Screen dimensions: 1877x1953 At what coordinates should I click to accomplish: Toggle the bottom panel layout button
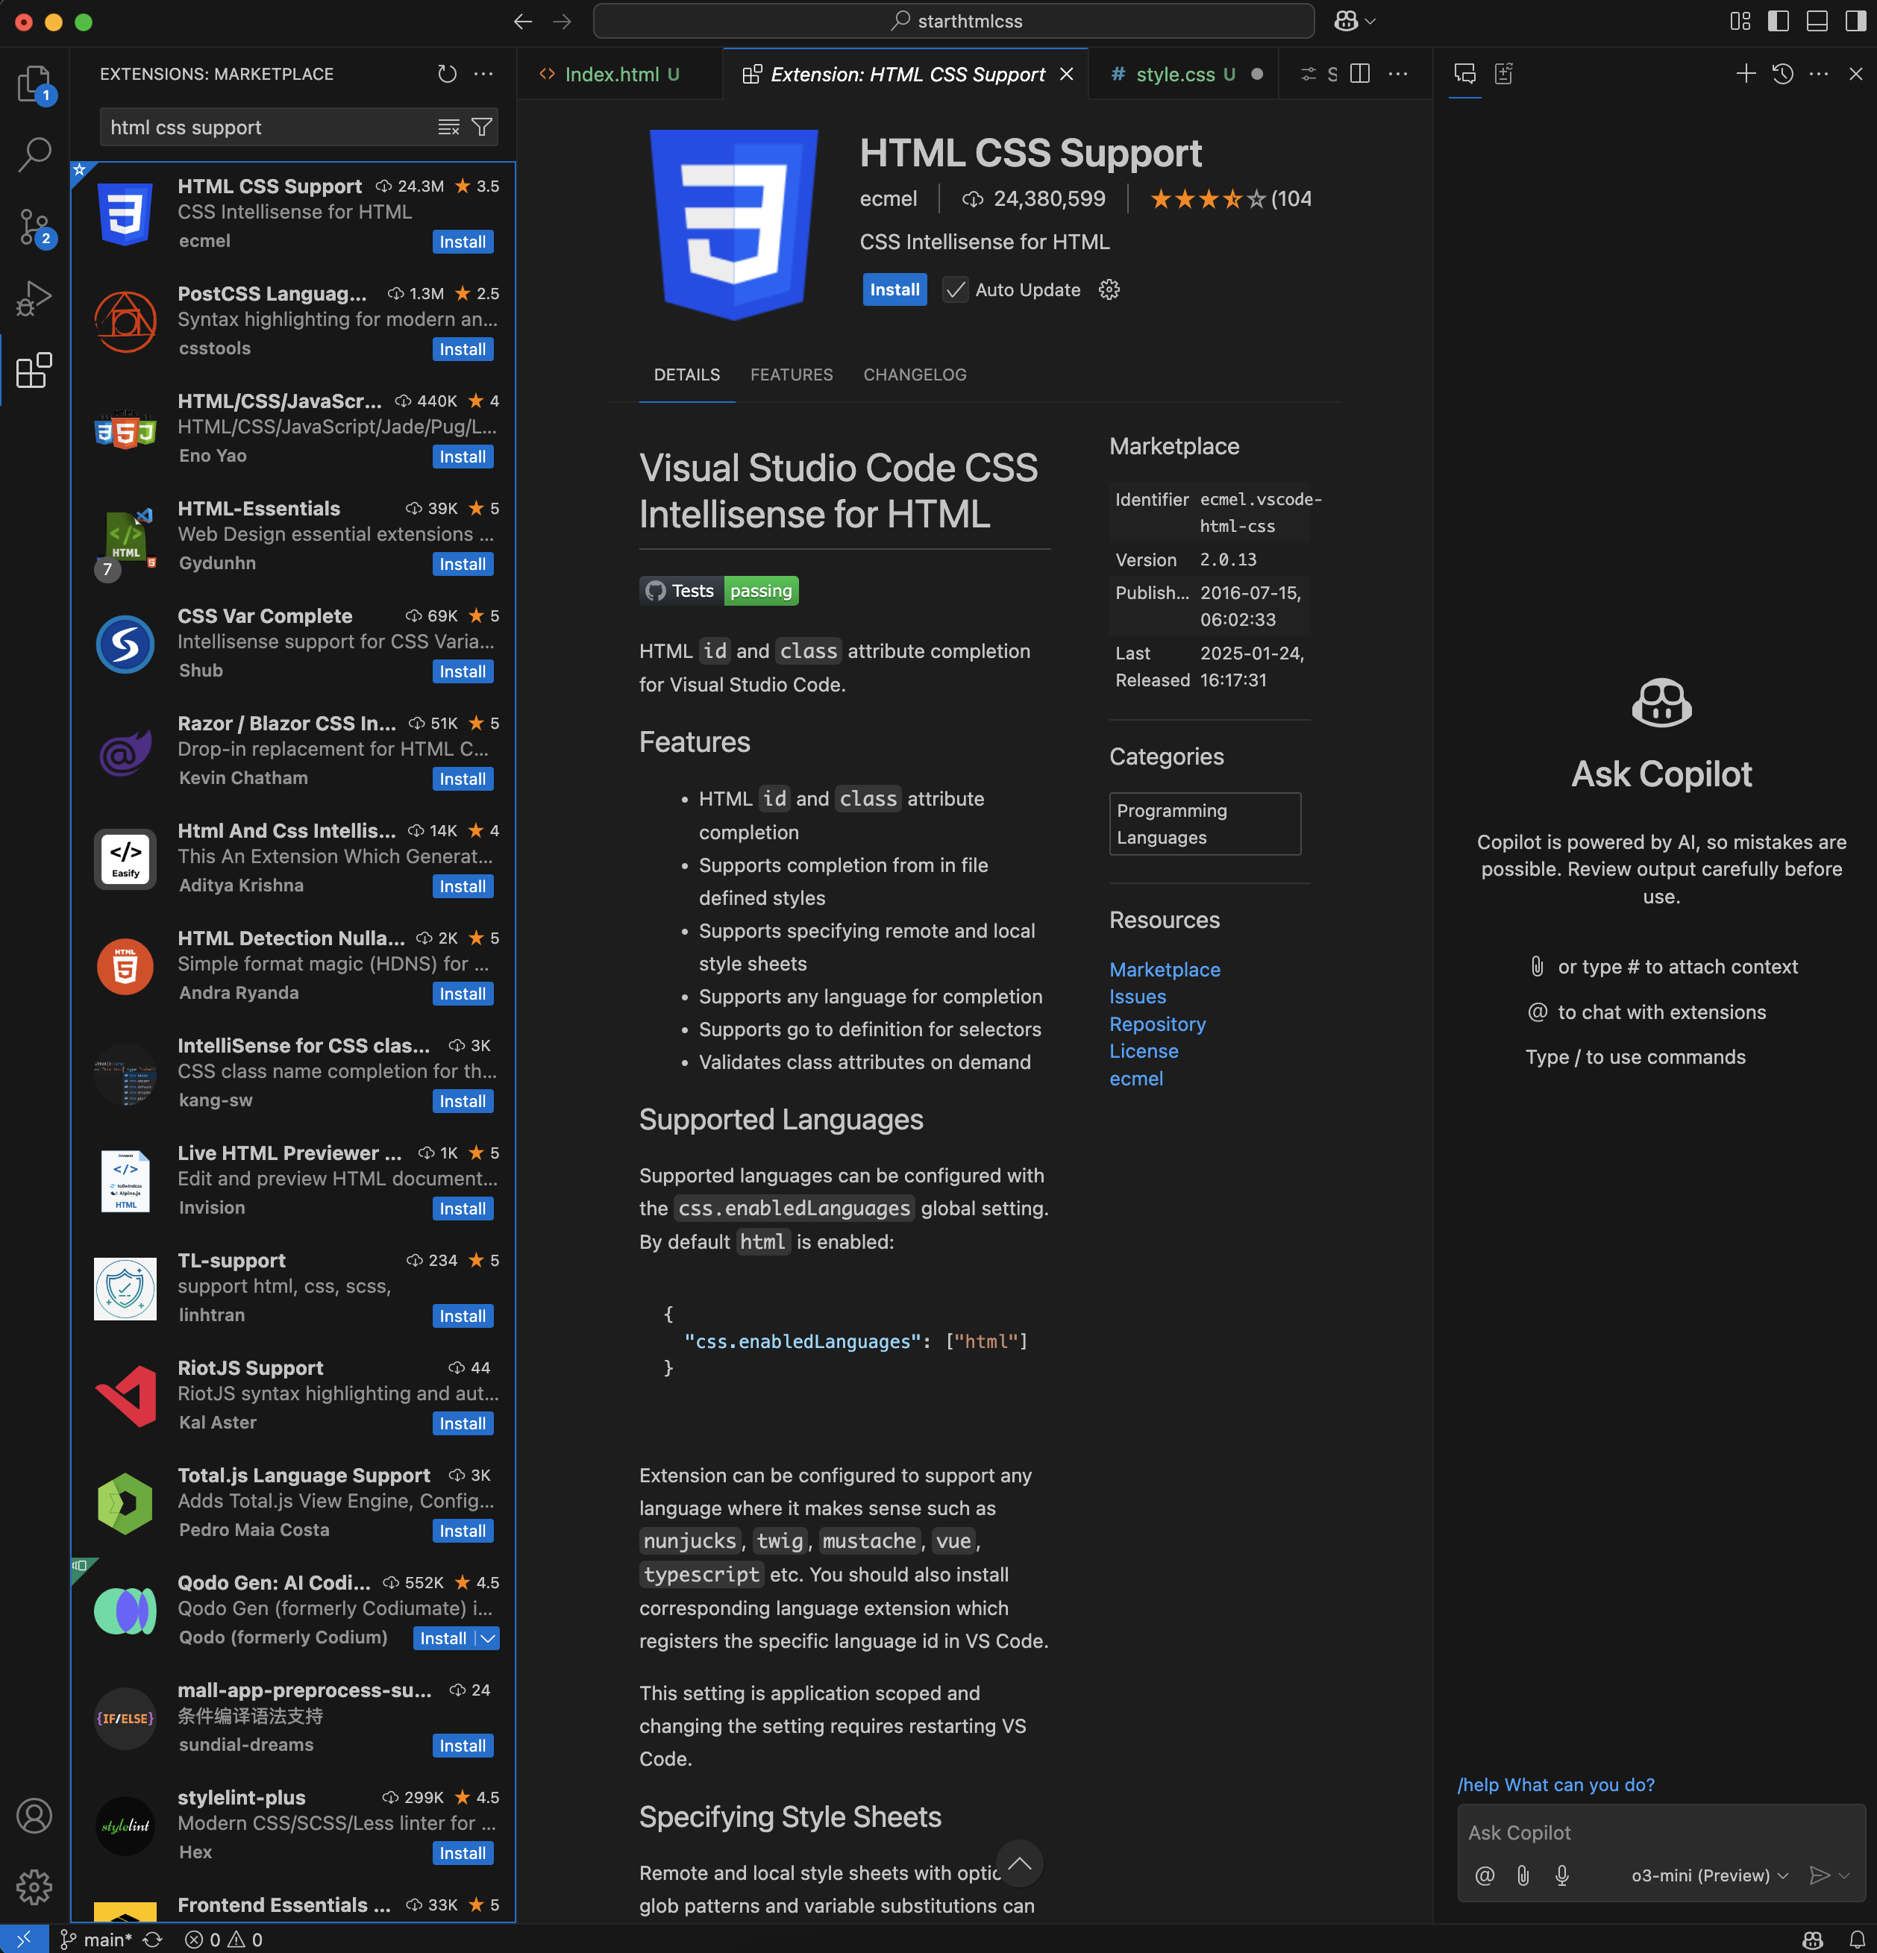pyautogui.click(x=1817, y=21)
